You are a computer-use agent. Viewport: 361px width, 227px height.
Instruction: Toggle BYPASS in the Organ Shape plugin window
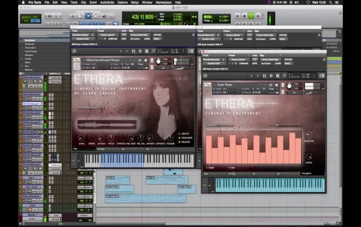pos(288,60)
